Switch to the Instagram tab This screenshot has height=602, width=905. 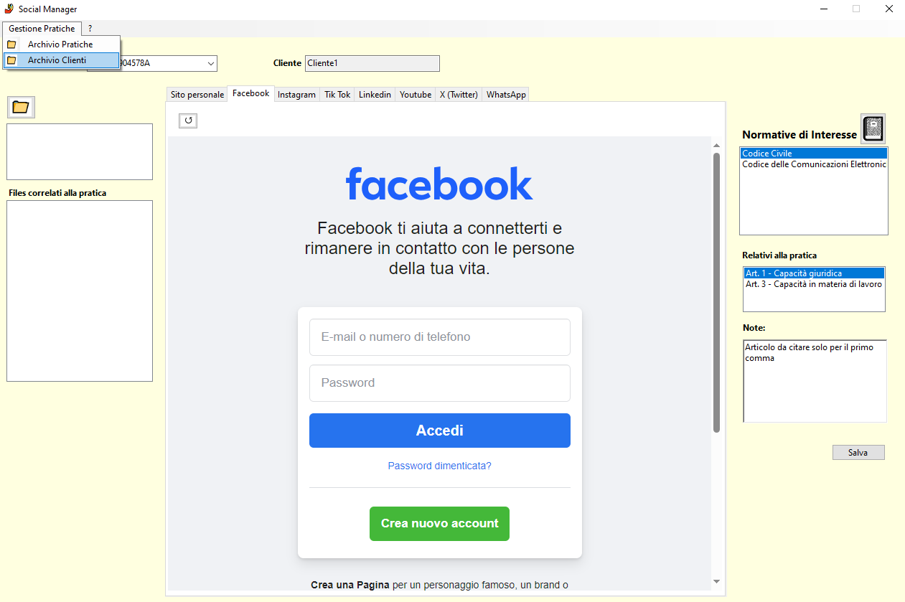(x=296, y=95)
